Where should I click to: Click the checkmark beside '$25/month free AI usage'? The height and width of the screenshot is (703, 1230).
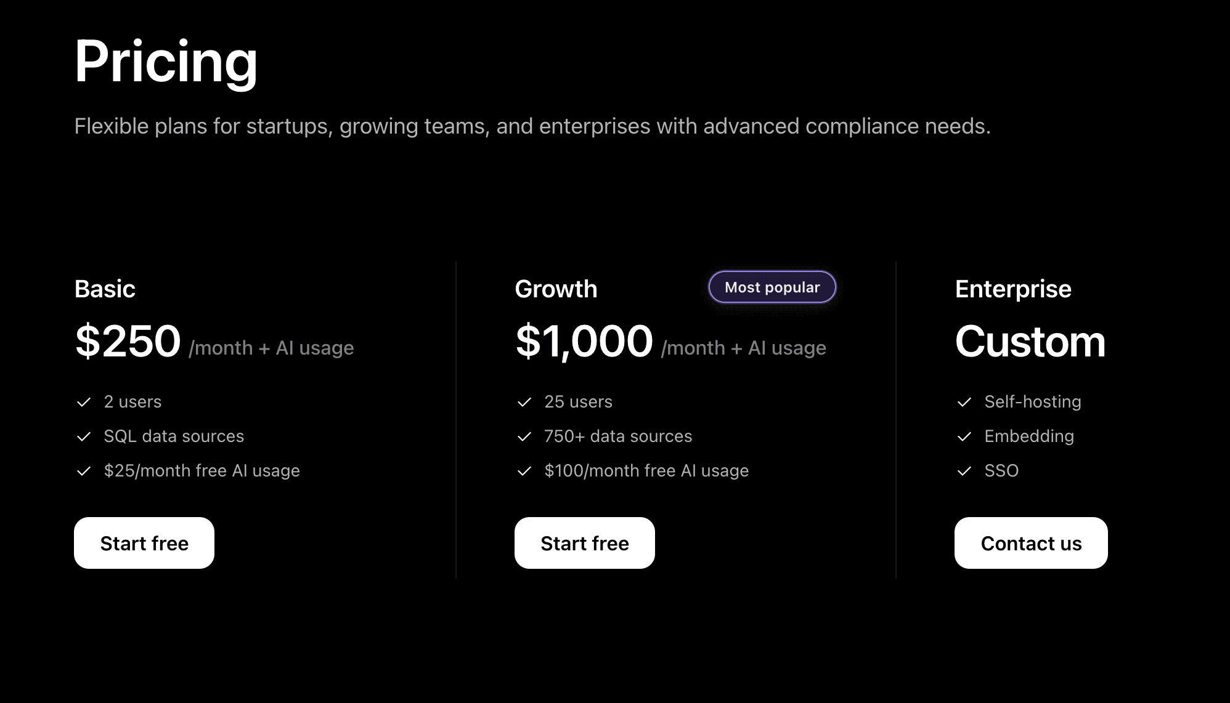84,471
